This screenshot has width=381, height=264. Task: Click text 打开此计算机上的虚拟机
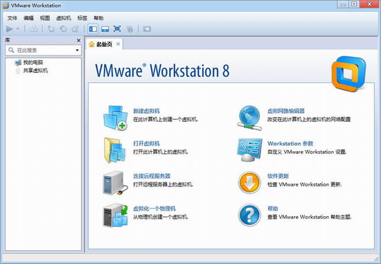pos(161,152)
